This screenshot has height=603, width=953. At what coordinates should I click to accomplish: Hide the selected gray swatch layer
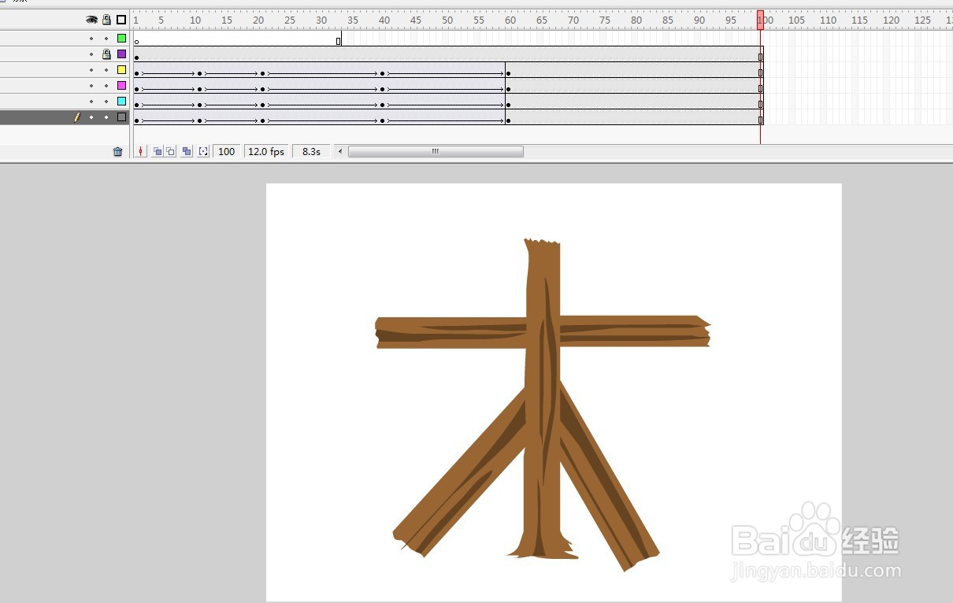point(91,117)
